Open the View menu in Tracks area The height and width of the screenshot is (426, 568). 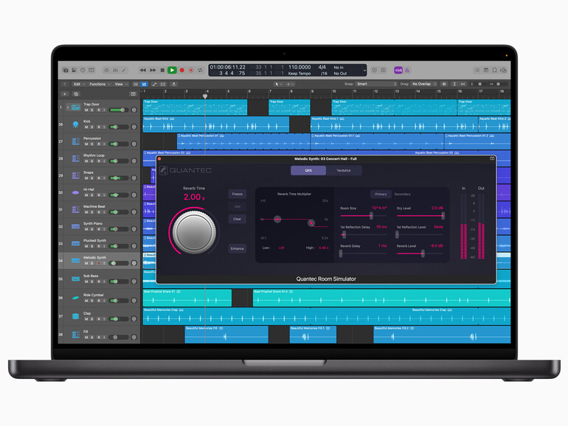[x=121, y=84]
